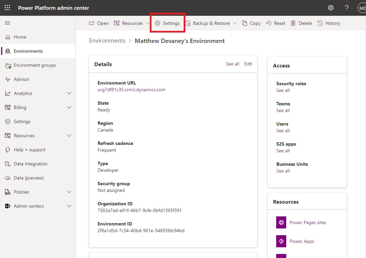Image resolution: width=366 pixels, height=258 pixels.
Task: Open the Power Apps resource icon
Action: (281, 241)
